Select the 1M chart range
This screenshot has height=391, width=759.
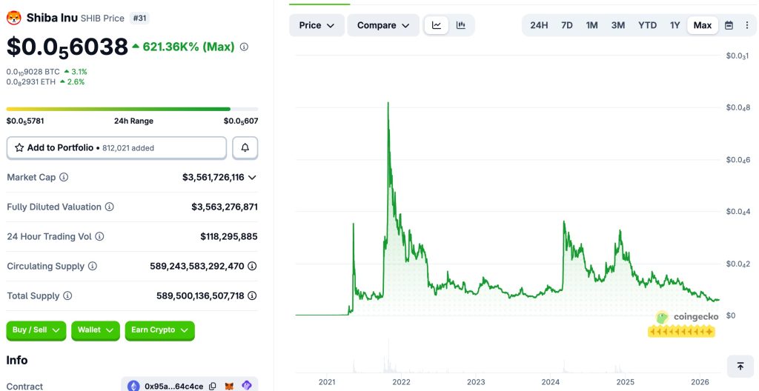[591, 25]
